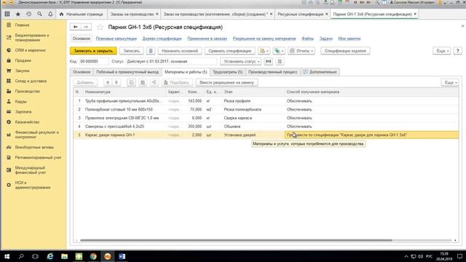Viewport: 466px width, 262px height.
Task: Click the copy row icon in table toolbar
Action: tap(131, 82)
